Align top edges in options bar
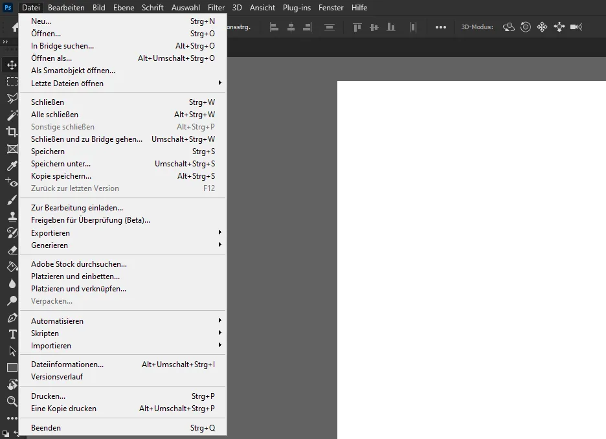This screenshot has height=439, width=606. coord(357,27)
